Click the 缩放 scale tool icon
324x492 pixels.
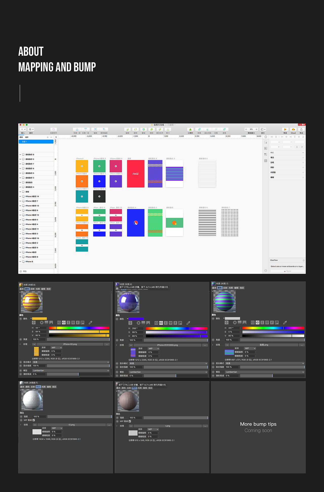152,129
